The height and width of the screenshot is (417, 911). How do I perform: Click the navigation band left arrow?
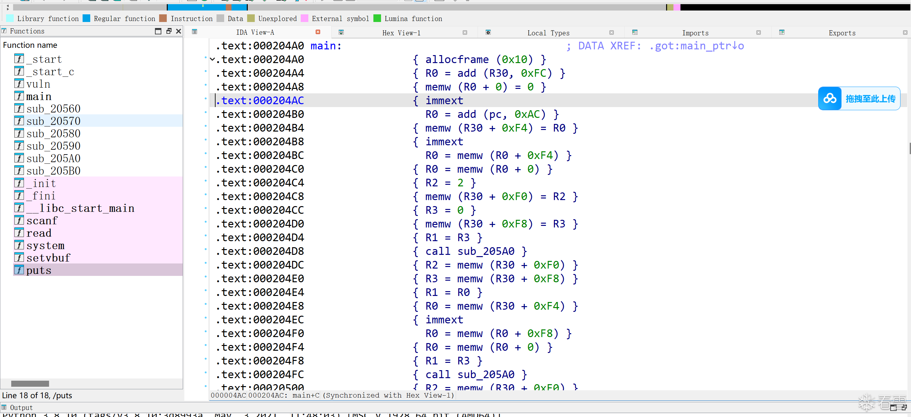click(x=8, y=7)
